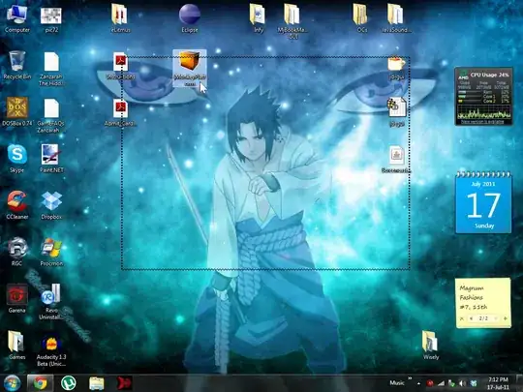
Task: Add a new sticky note with plus
Action: (x=506, y=318)
